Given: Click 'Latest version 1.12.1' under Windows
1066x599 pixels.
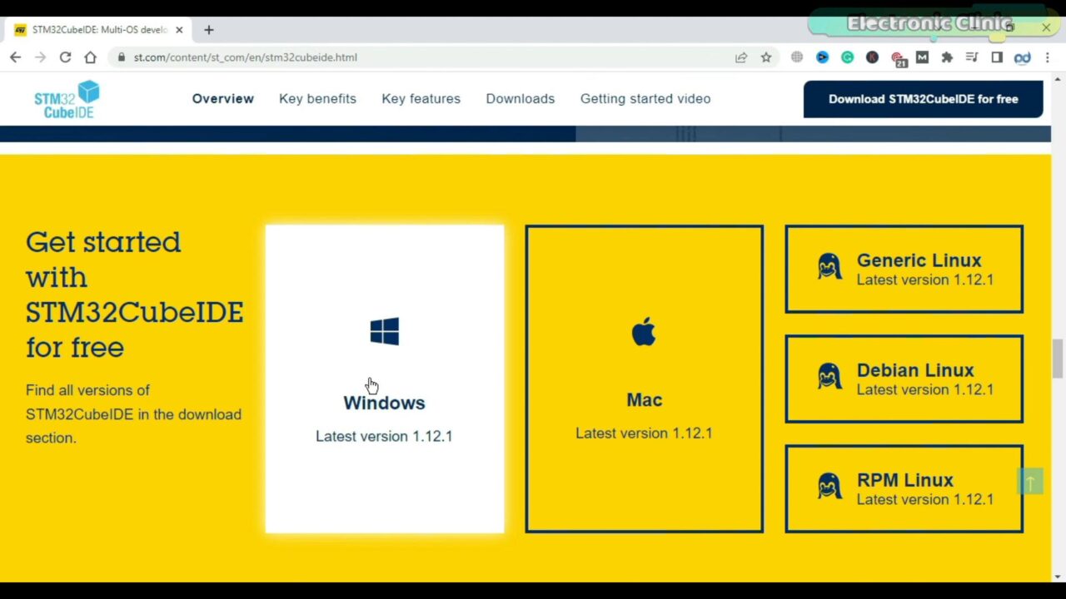Looking at the screenshot, I should pyautogui.click(x=384, y=436).
